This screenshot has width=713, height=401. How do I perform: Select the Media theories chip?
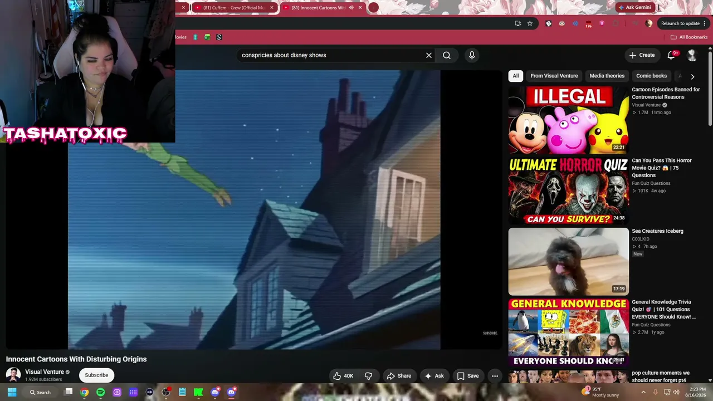click(x=607, y=76)
